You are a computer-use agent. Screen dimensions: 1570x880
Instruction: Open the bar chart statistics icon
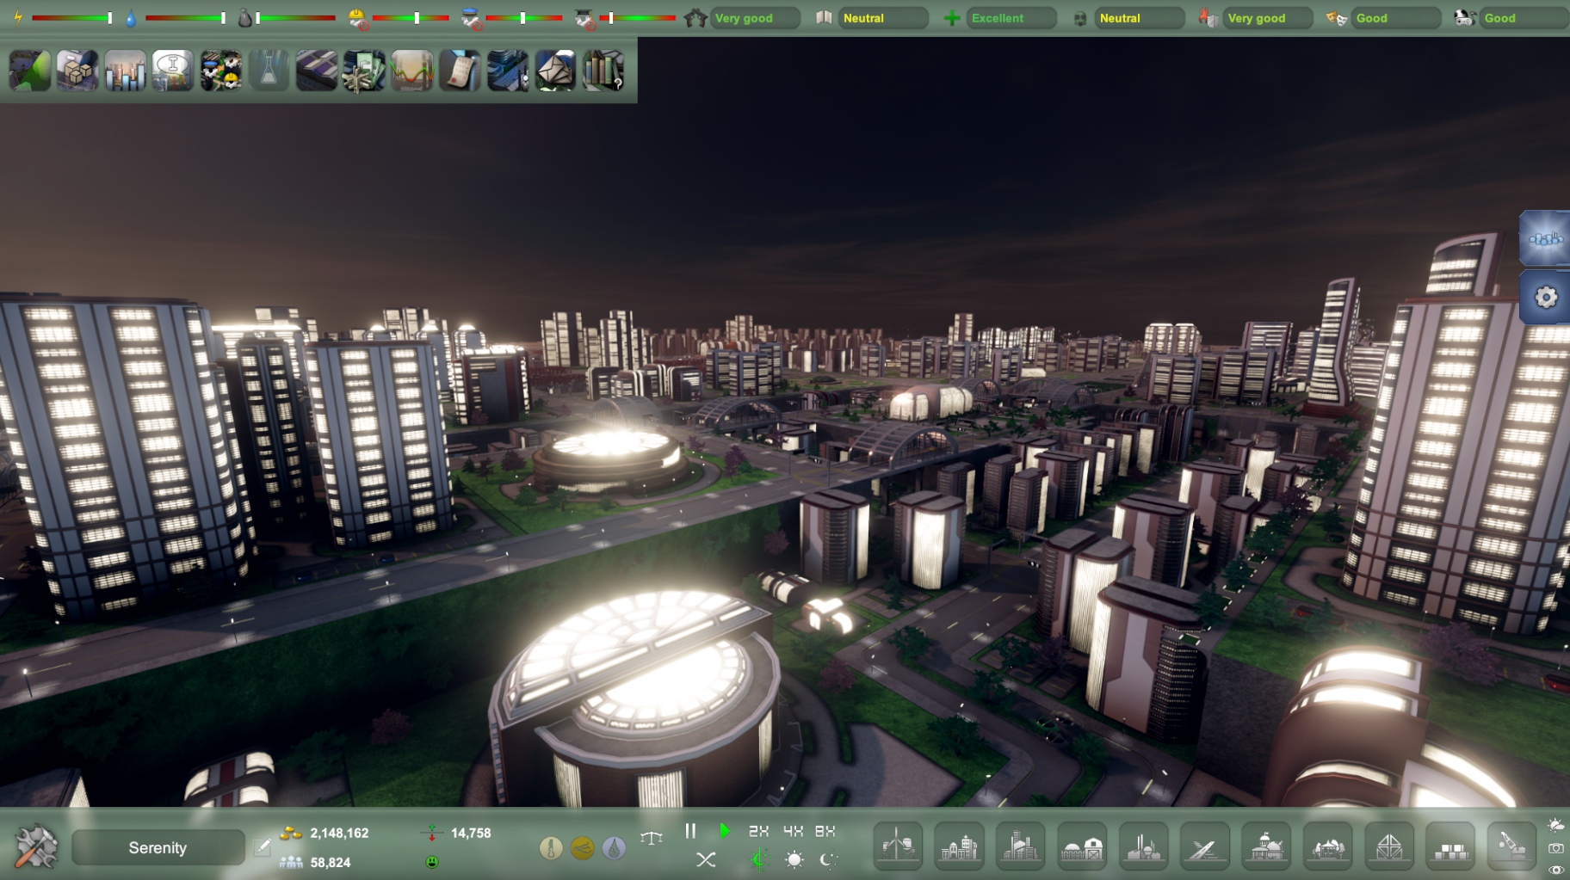pyautogui.click(x=126, y=71)
